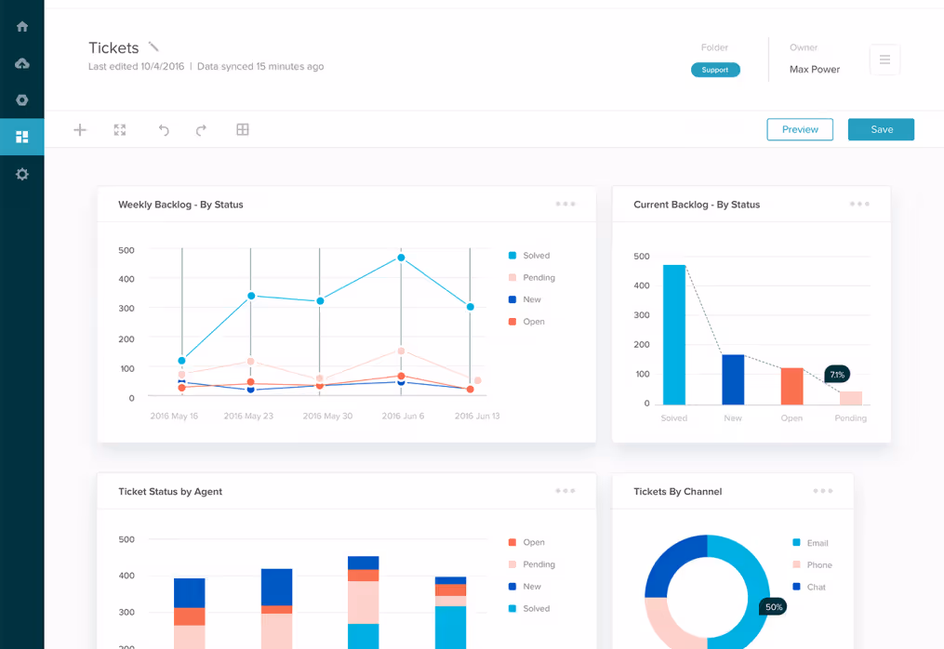Click Solved data point at 2016 May 23
Screen dimensions: 944x649
coord(251,296)
